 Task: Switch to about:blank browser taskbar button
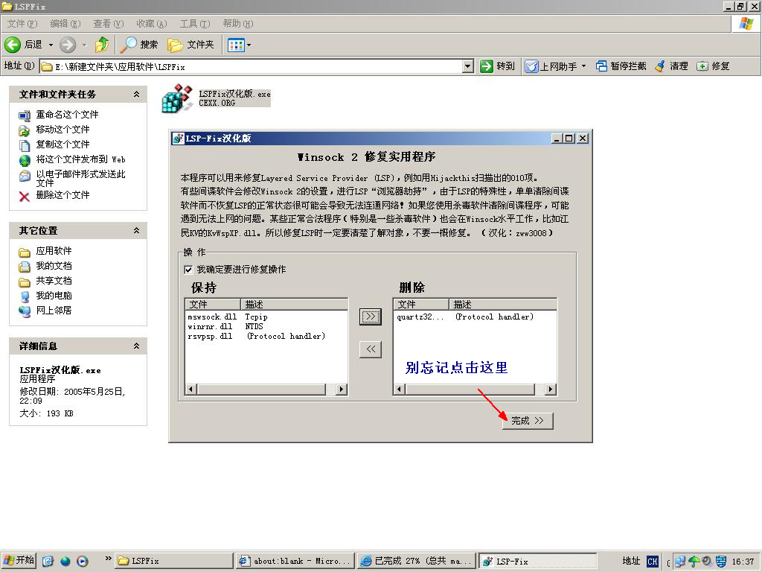(x=295, y=561)
